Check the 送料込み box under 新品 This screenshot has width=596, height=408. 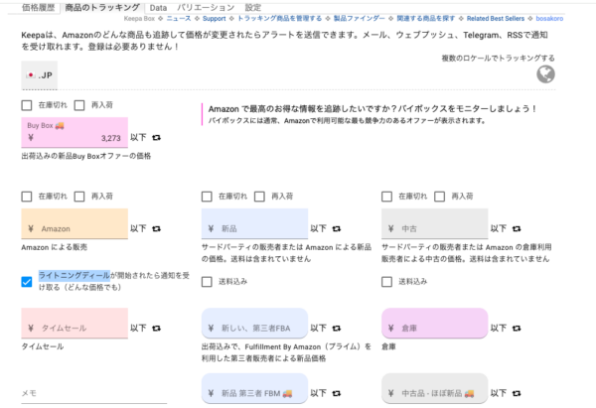[x=208, y=281]
